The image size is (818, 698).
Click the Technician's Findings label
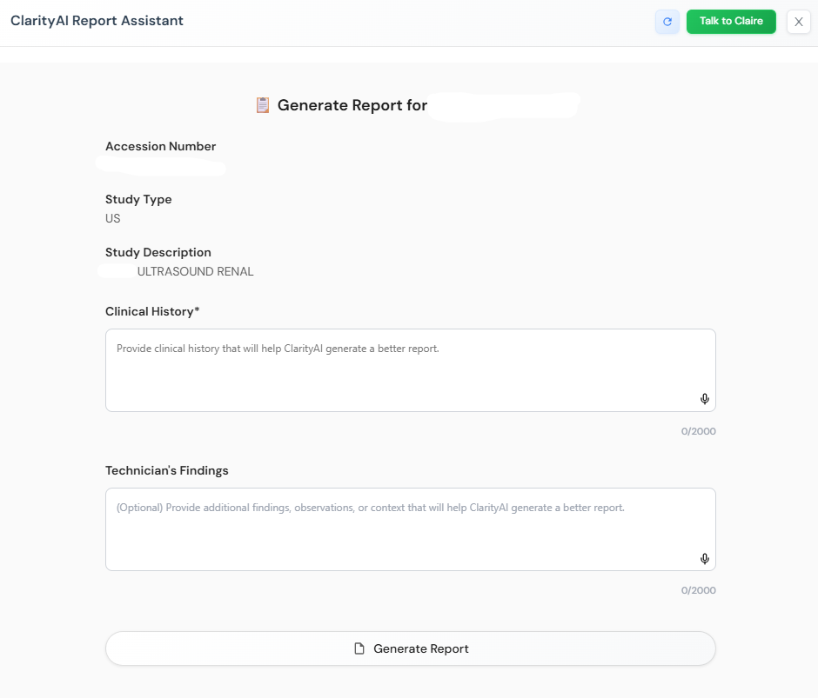[x=167, y=470]
